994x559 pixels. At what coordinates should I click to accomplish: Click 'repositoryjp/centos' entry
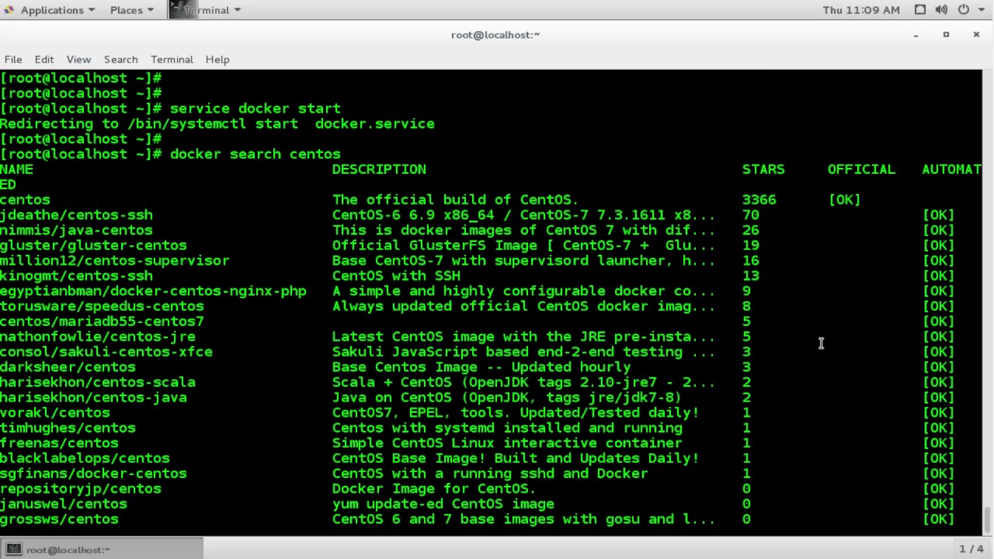tap(81, 488)
